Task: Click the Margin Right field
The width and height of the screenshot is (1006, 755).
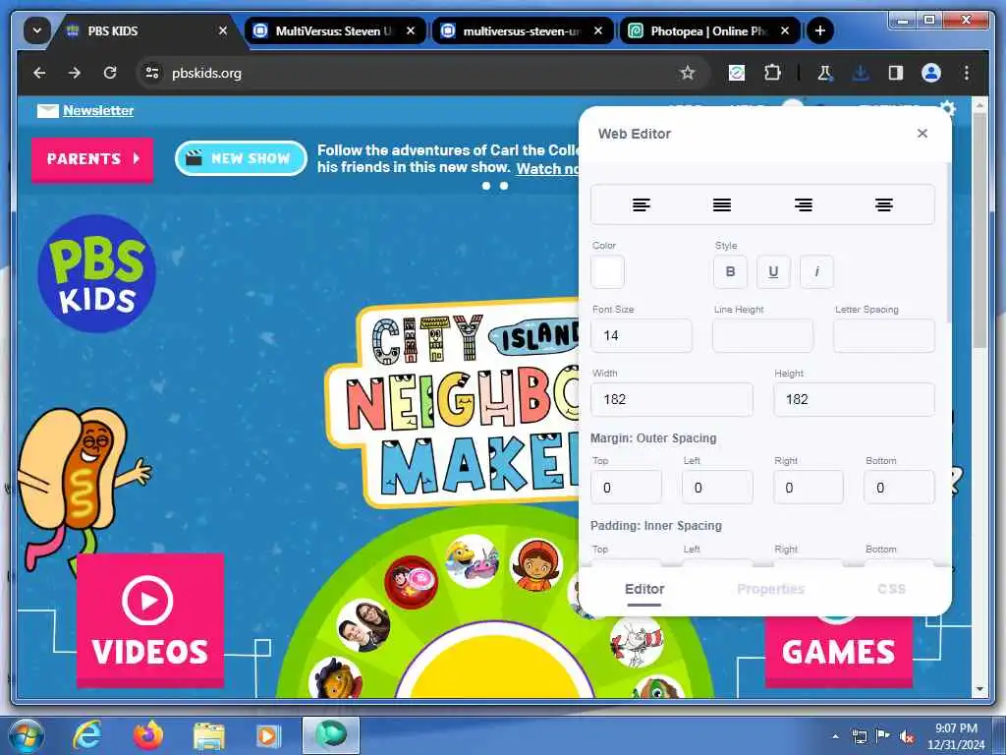Action: pos(809,488)
